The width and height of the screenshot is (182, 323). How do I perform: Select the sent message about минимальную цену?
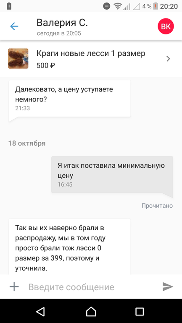tap(112, 175)
